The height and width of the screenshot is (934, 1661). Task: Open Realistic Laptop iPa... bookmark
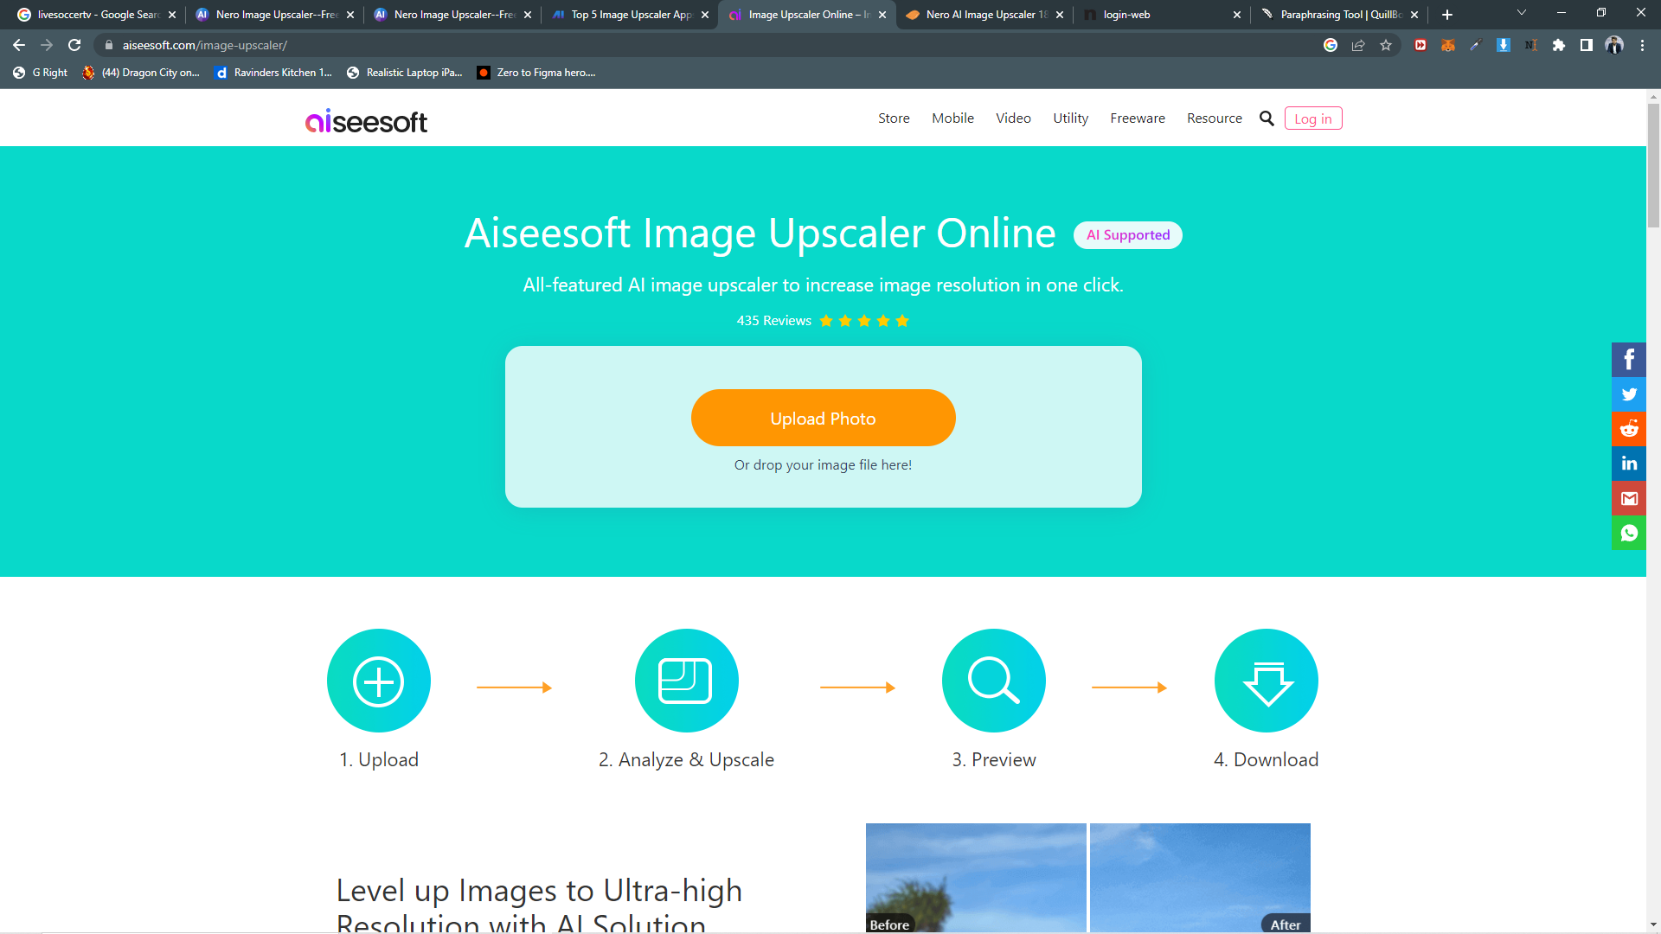coord(405,73)
